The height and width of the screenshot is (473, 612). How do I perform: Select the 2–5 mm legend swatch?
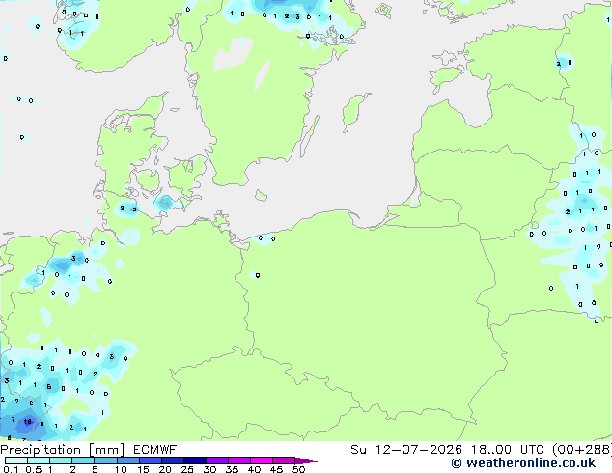click(x=83, y=460)
